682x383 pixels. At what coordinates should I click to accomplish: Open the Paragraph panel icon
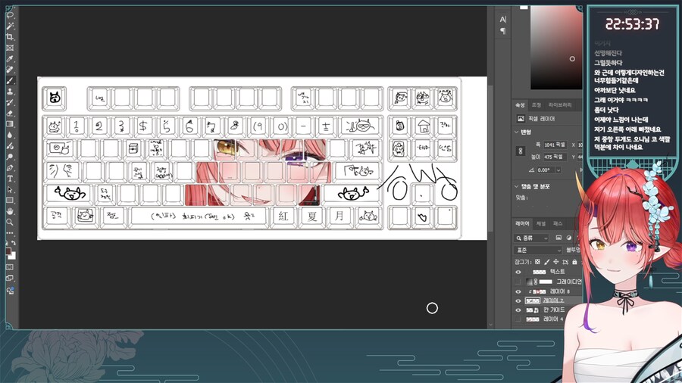tap(502, 31)
